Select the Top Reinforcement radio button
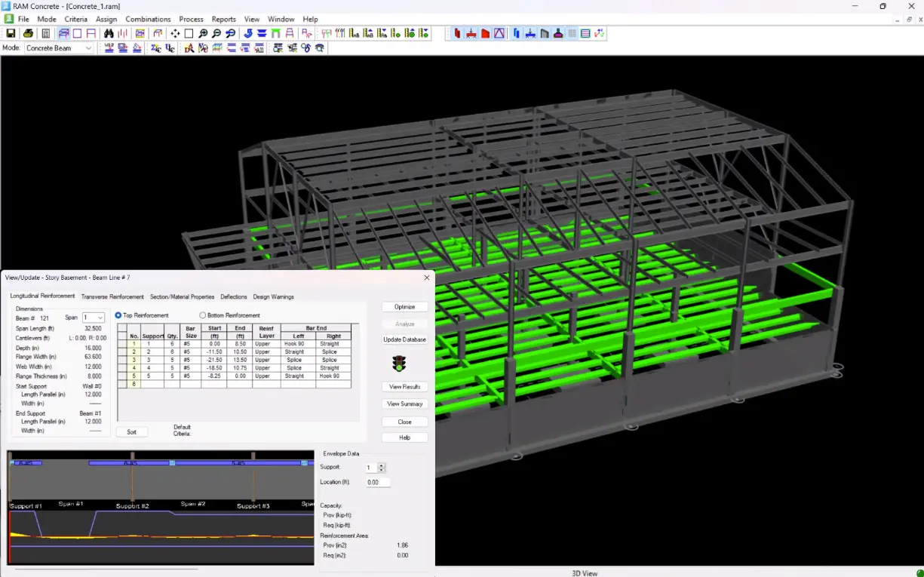 tap(118, 315)
